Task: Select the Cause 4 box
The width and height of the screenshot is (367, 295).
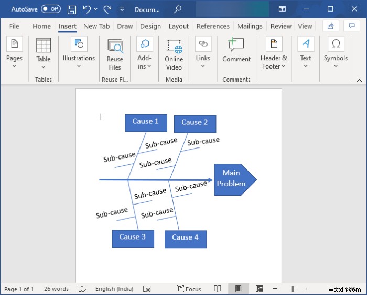Action: point(186,239)
